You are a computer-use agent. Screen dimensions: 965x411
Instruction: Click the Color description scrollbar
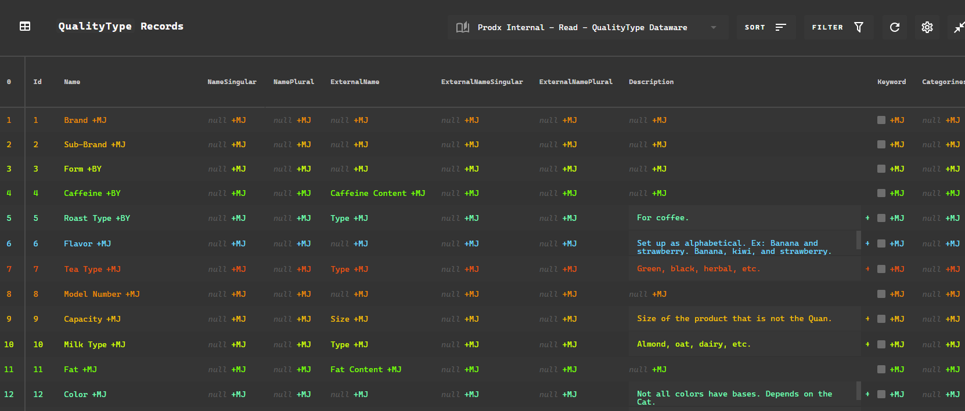pos(858,391)
